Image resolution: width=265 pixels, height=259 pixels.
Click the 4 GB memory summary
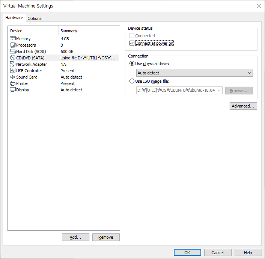[x=65, y=39]
